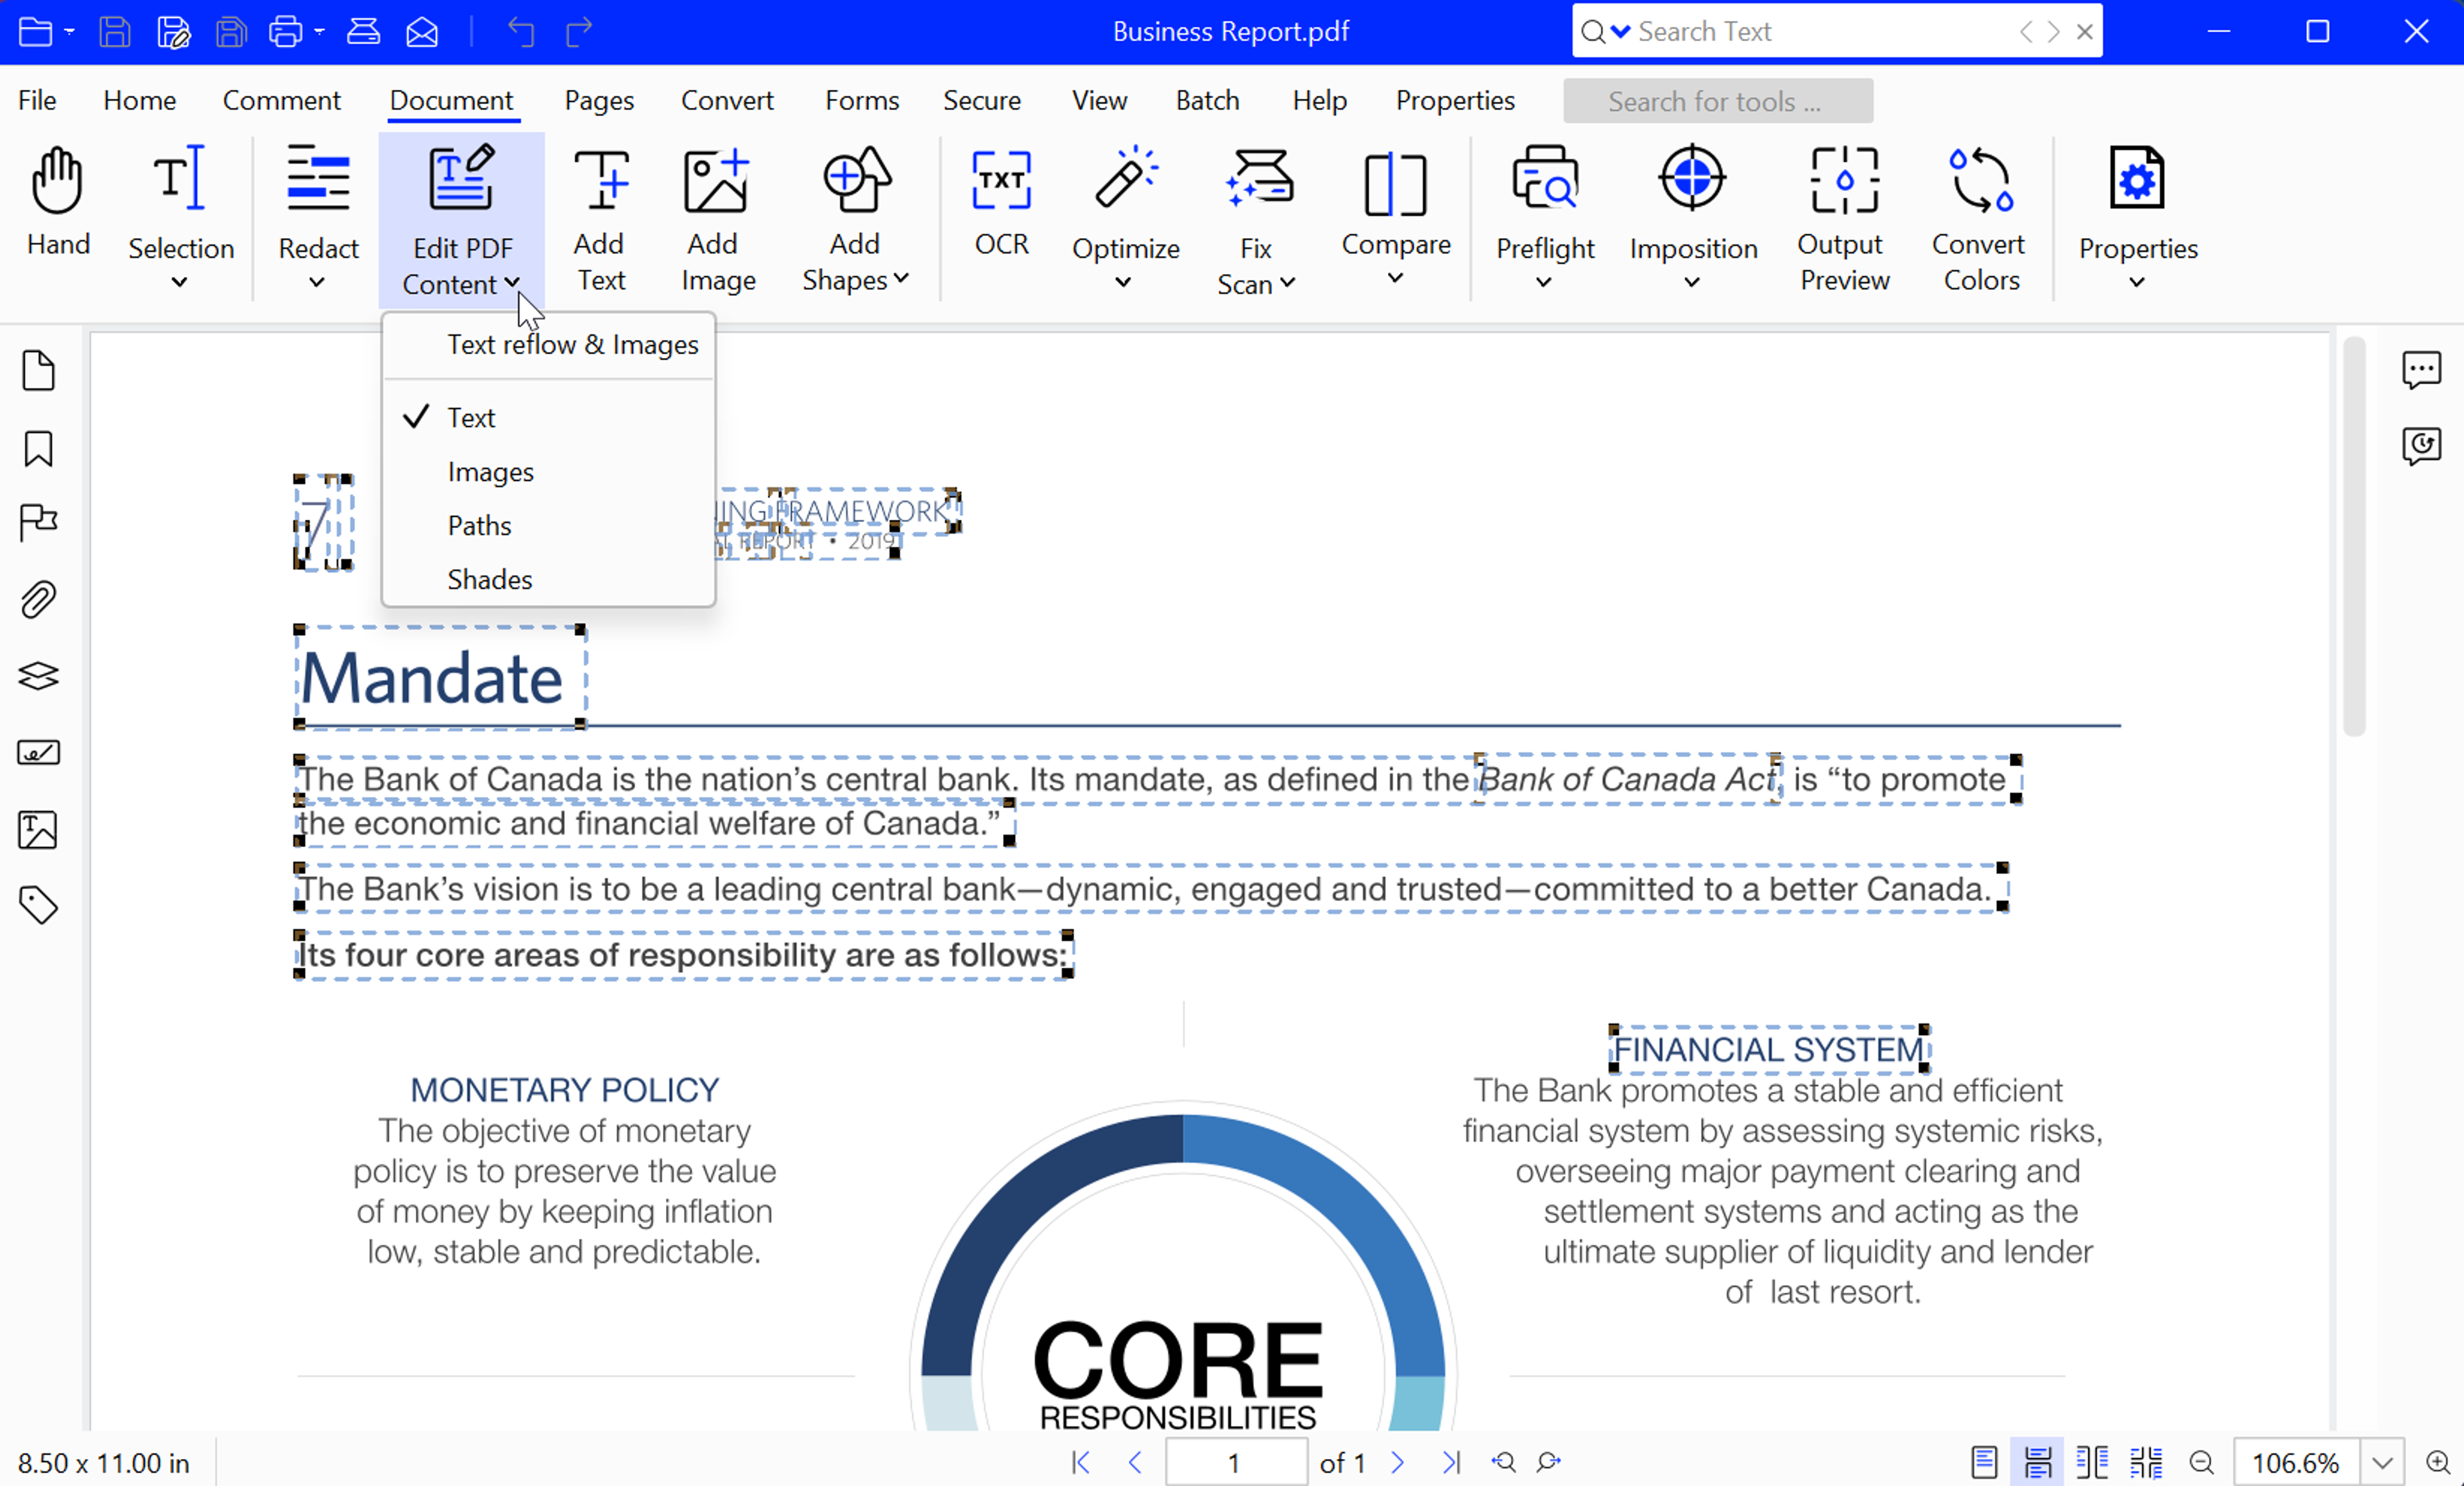Open the Fix Scan dropdown
The height and width of the screenshot is (1486, 2464).
(x=1288, y=283)
